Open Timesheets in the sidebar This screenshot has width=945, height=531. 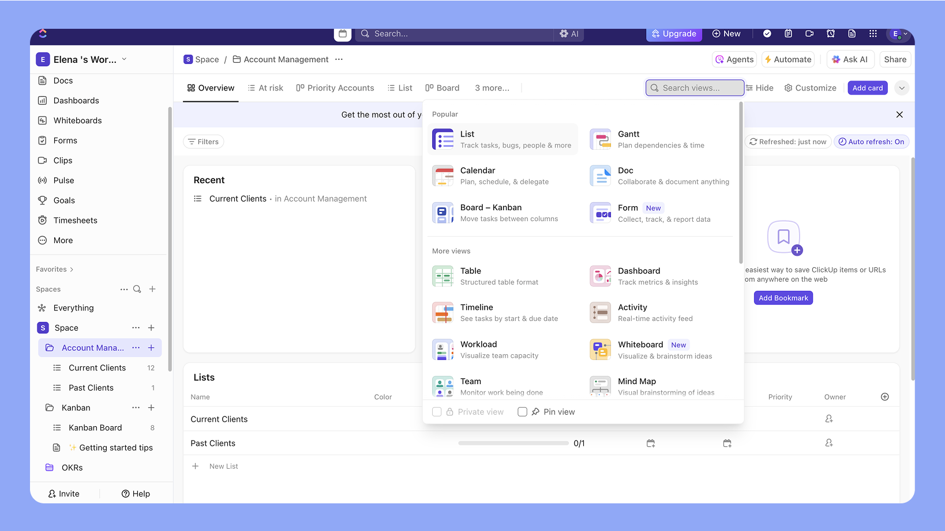click(x=67, y=220)
